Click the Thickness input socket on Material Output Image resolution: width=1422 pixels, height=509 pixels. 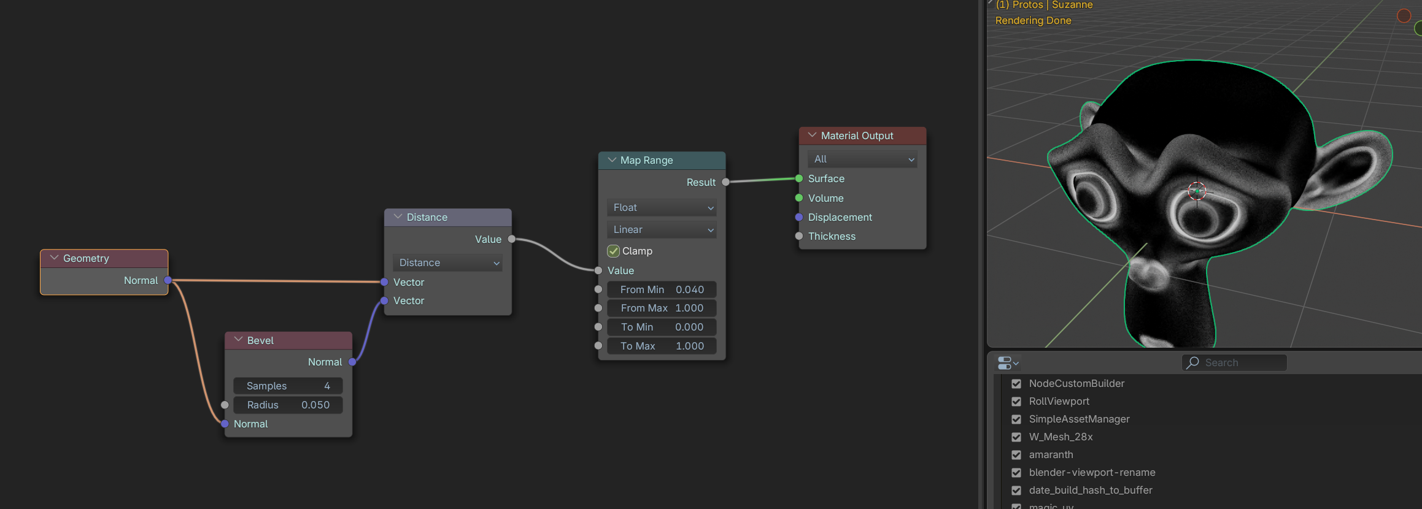coord(799,236)
